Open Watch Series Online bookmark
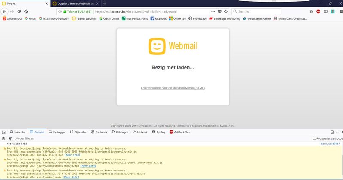The height and width of the screenshot is (180, 343). point(257,18)
